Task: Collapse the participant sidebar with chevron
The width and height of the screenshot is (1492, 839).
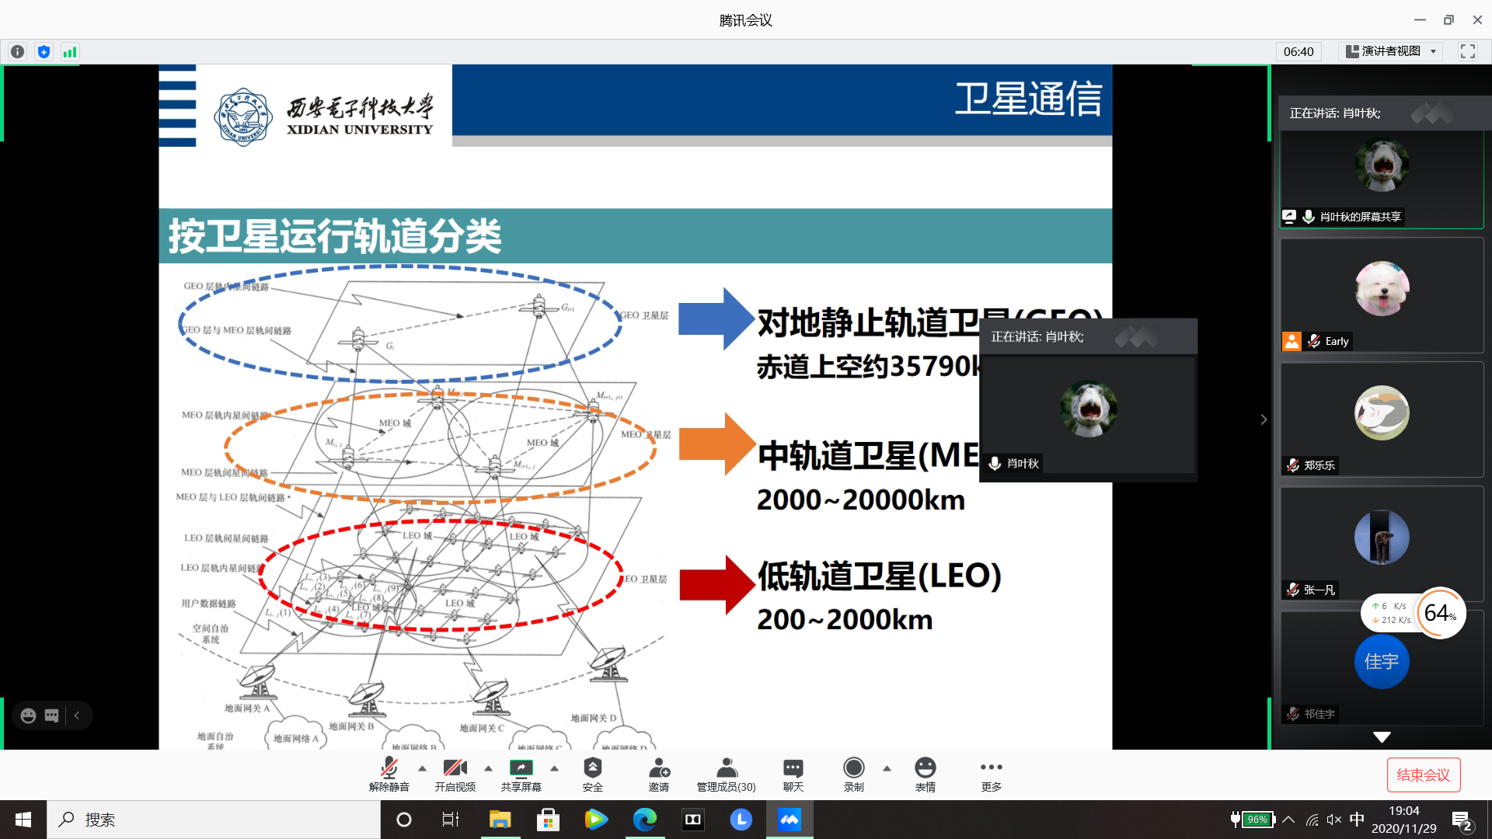Action: pyautogui.click(x=1264, y=419)
